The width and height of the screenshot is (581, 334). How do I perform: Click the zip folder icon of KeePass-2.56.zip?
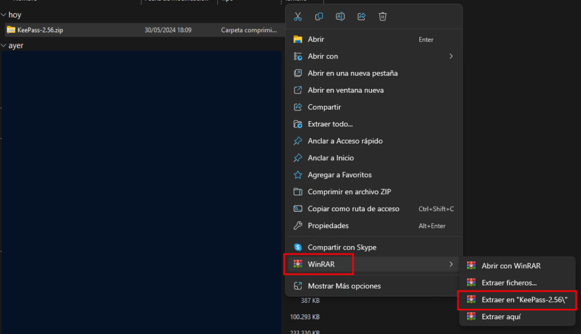point(11,30)
